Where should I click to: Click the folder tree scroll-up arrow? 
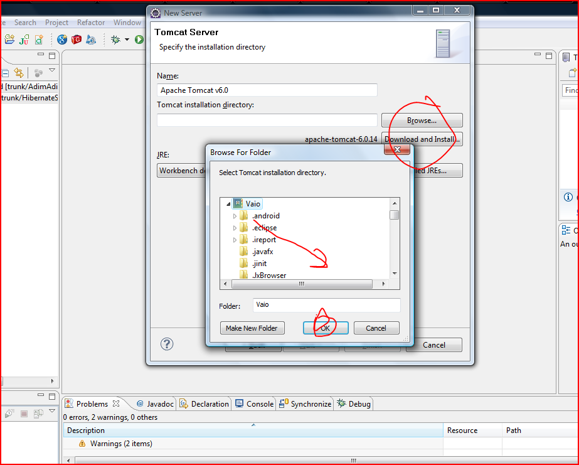click(395, 203)
